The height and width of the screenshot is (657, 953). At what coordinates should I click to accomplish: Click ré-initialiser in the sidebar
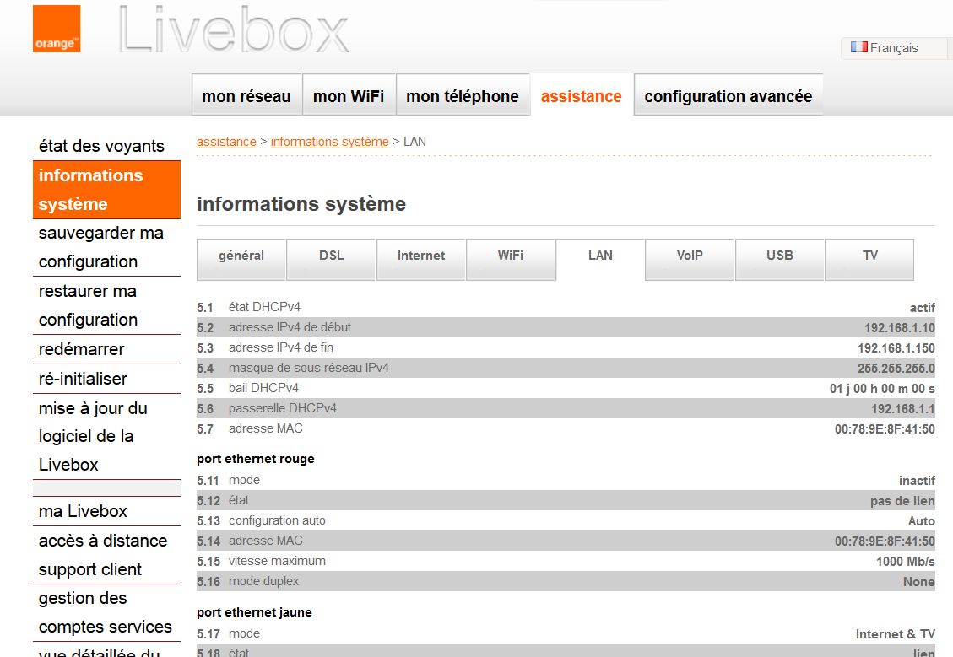tap(83, 379)
